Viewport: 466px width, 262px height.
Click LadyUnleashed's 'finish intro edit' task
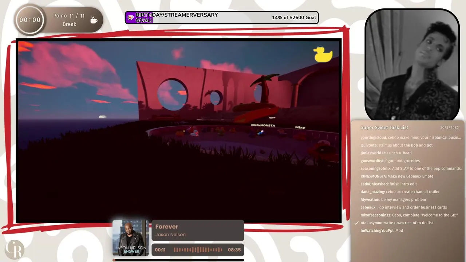(x=388, y=184)
